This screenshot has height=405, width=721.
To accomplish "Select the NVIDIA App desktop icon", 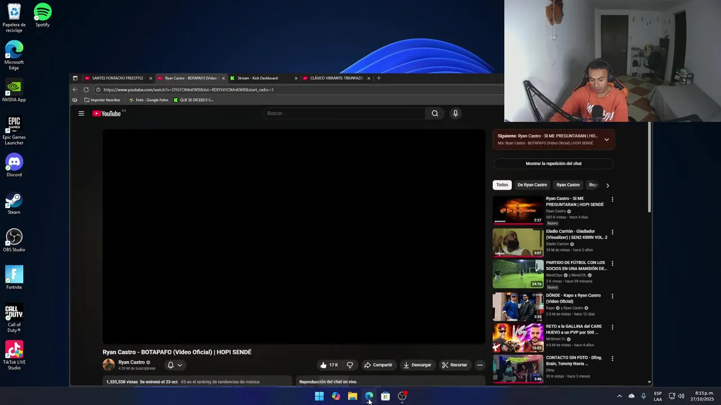I will pos(14,90).
